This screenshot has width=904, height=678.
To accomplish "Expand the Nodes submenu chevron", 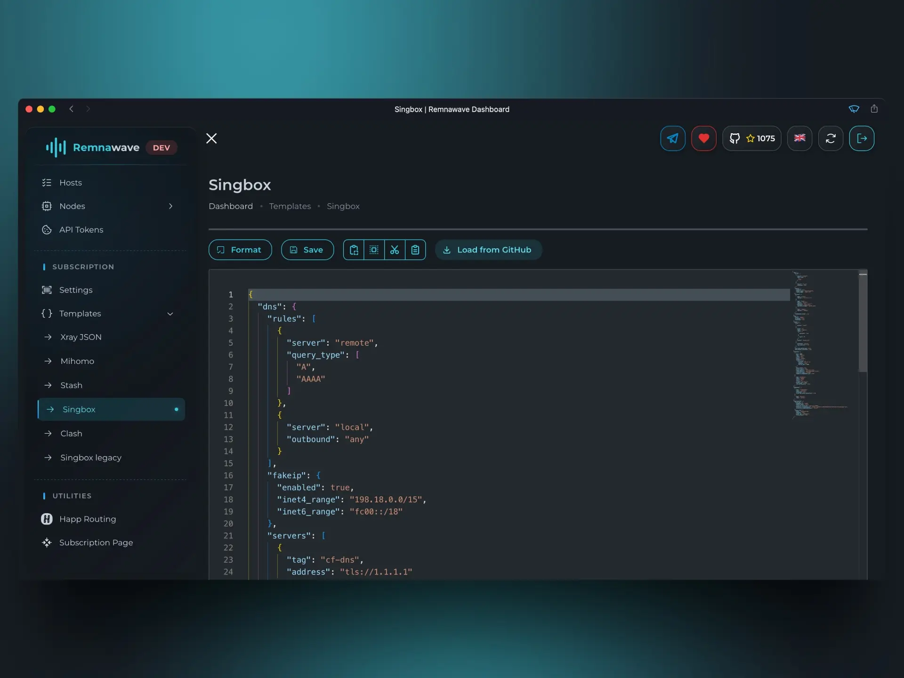I will [x=170, y=206].
